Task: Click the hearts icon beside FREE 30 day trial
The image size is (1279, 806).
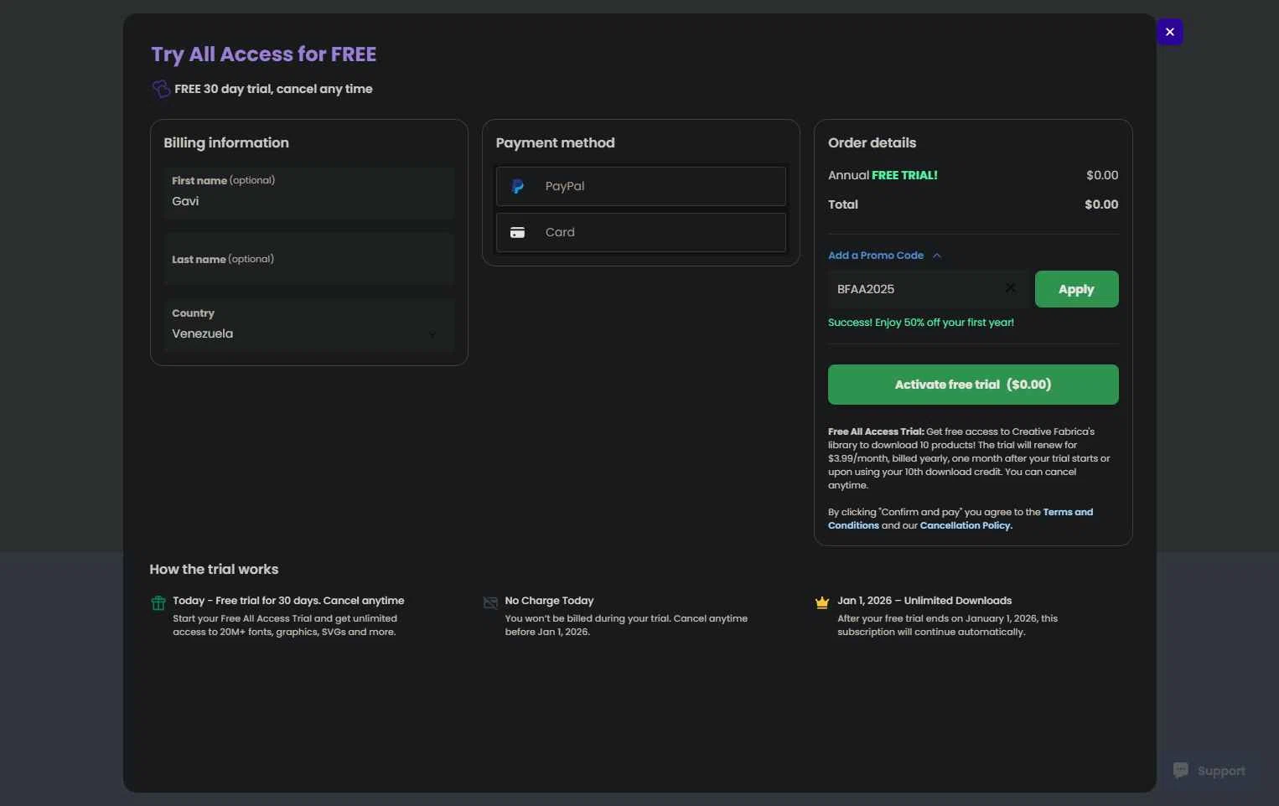Action: coord(161,89)
